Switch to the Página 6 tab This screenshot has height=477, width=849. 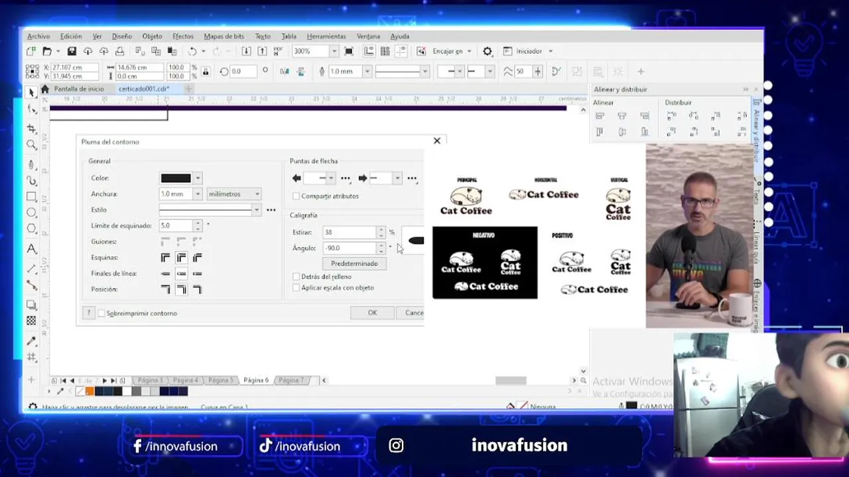(256, 380)
